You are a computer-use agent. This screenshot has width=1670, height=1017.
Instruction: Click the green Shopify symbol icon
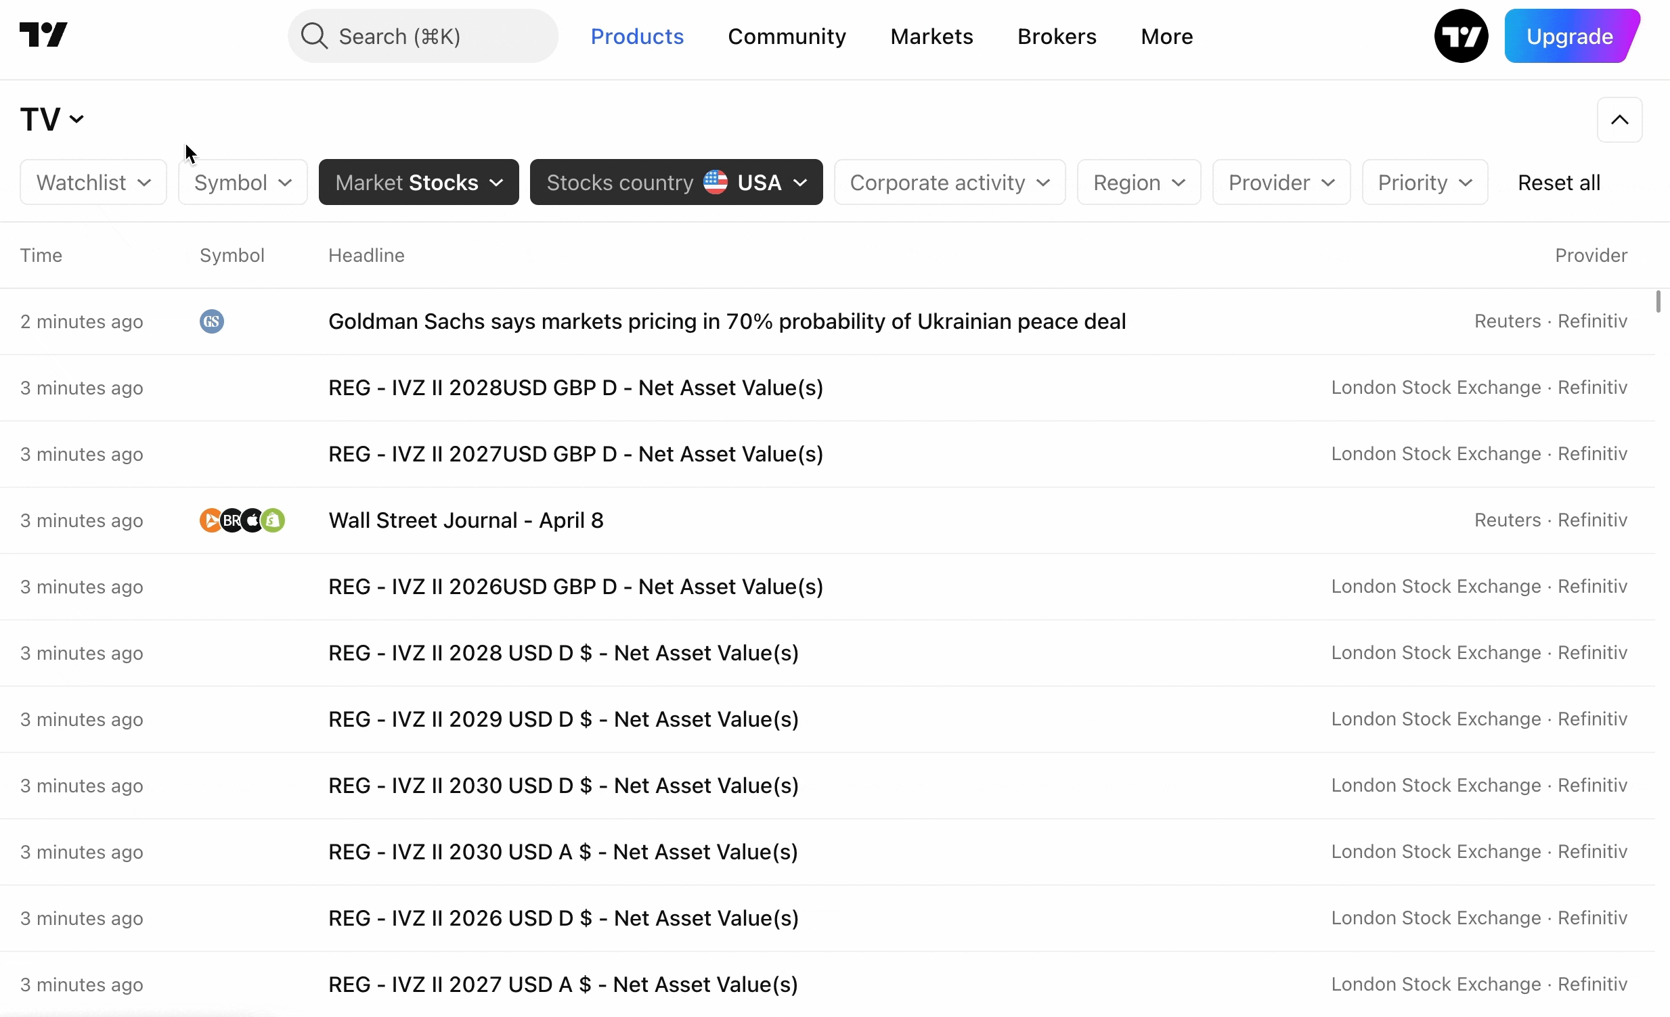[273, 520]
